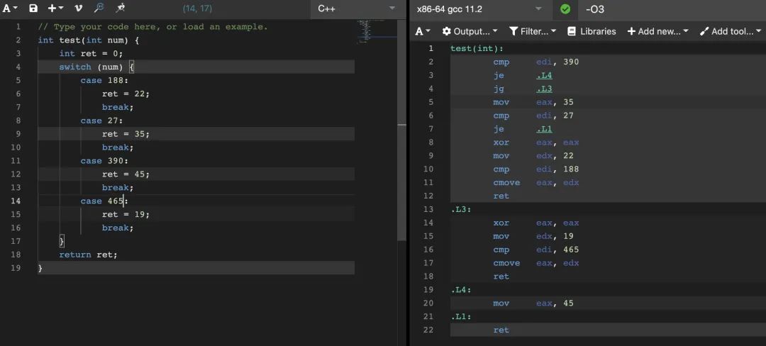The width and height of the screenshot is (766, 346).
Task: Open the C++ language selector dropdown
Action: pyautogui.click(x=356, y=9)
